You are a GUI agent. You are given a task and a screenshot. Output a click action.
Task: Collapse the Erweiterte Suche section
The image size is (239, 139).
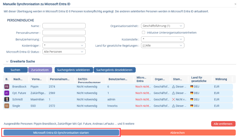(x=7, y=61)
